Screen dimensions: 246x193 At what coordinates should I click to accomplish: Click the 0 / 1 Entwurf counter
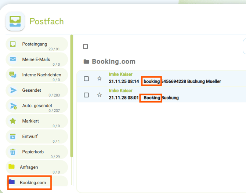pyautogui.click(x=56, y=141)
